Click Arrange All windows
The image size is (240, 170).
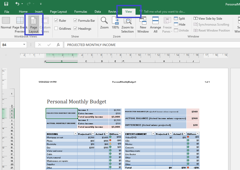155,25
